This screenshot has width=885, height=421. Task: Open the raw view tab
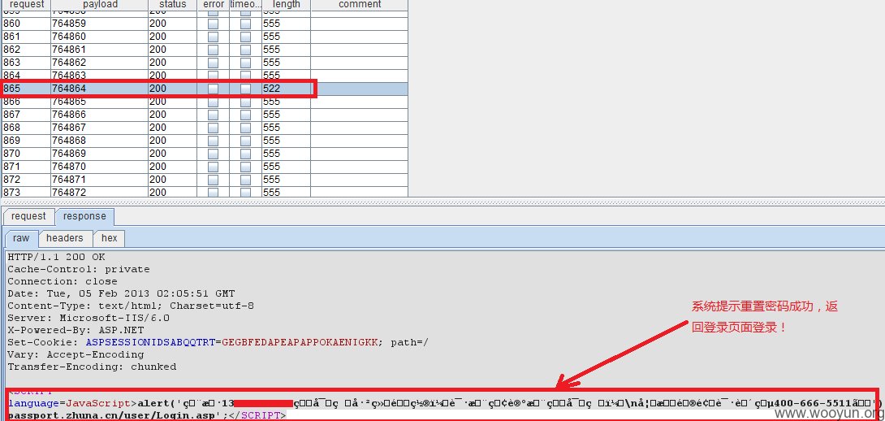tap(21, 238)
